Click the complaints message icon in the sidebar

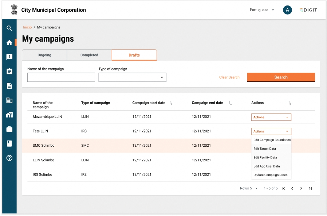[9, 57]
